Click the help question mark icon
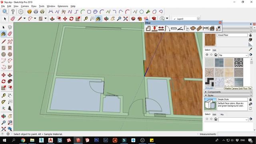The image size is (256, 144). [x=13, y=12]
